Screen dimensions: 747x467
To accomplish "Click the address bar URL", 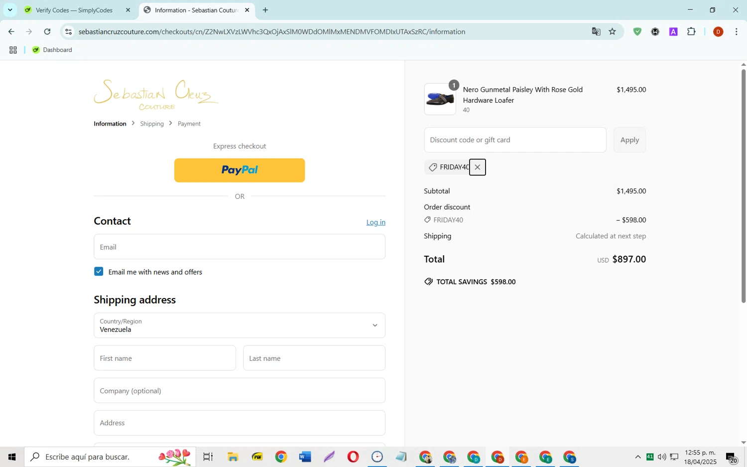I will [272, 31].
